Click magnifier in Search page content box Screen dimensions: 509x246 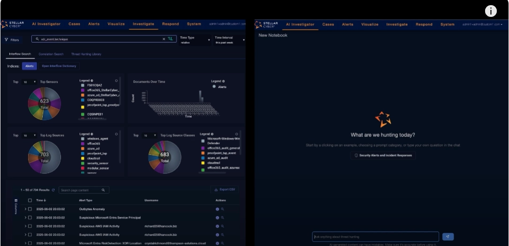(103, 190)
